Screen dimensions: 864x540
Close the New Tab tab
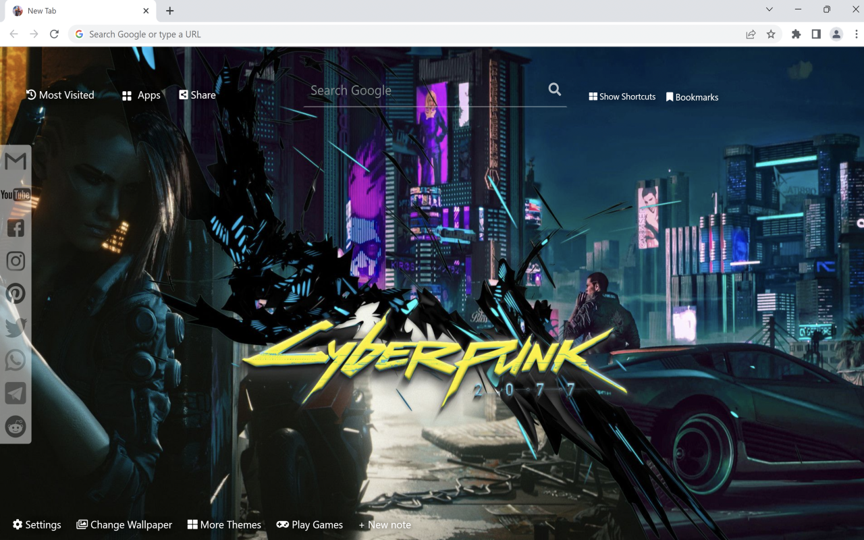146,11
